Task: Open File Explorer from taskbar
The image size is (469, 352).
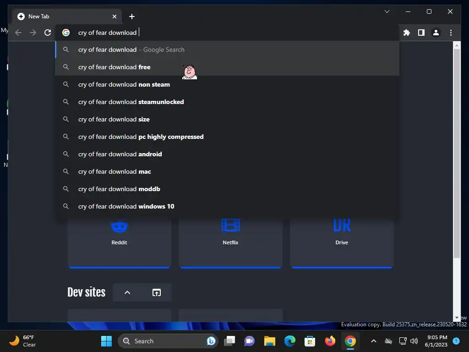Action: coord(269,341)
